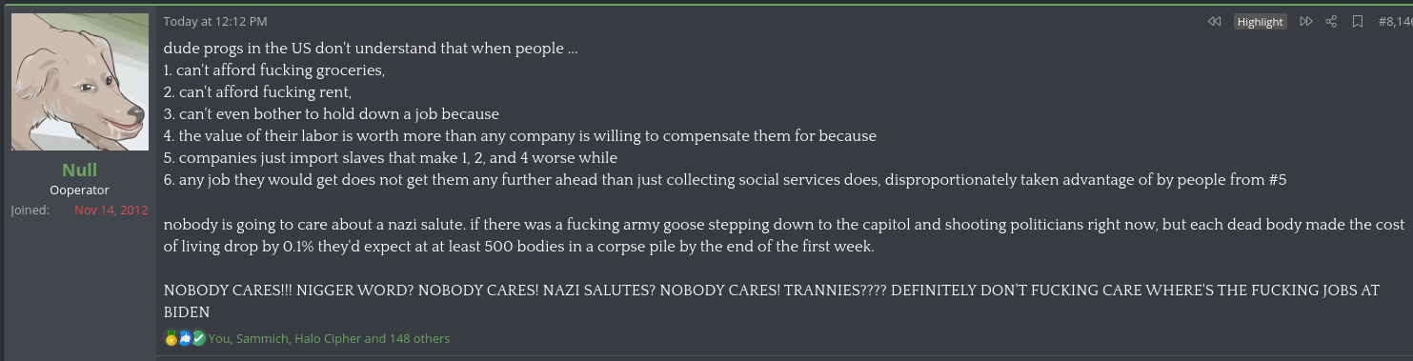
Task: Click the green checkmark reaction icon
Action: 198,338
